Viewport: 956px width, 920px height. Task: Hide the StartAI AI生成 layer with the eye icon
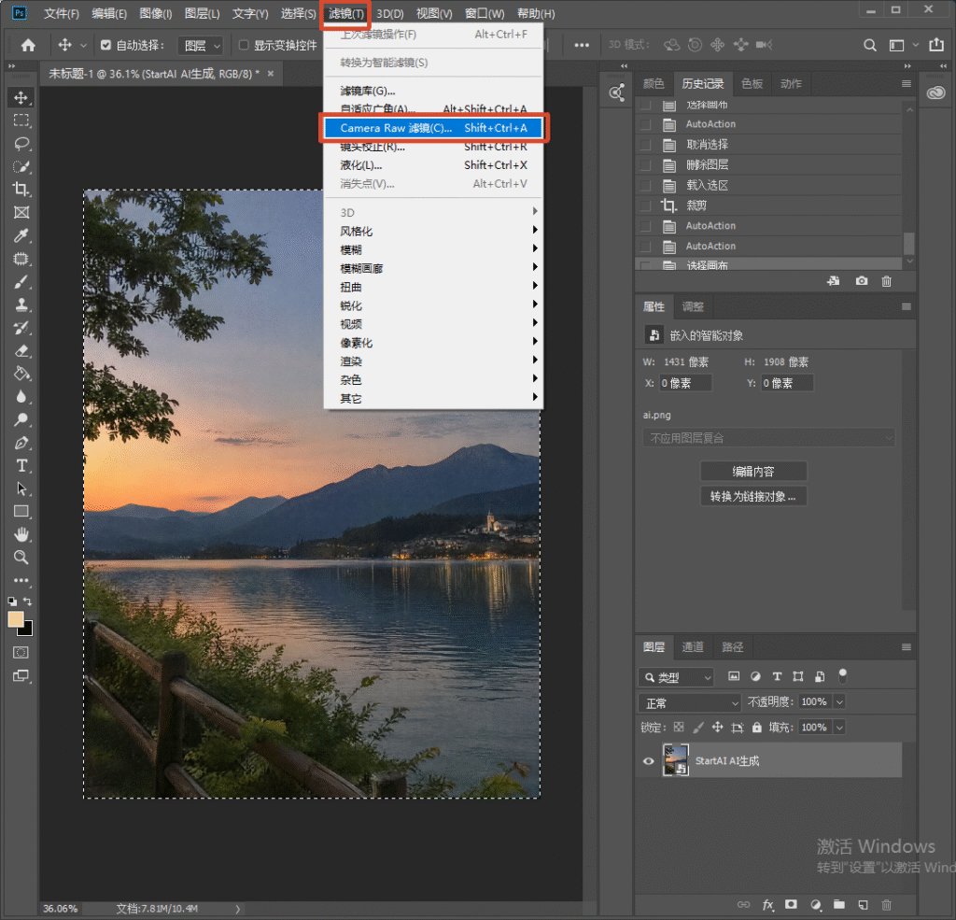point(649,761)
